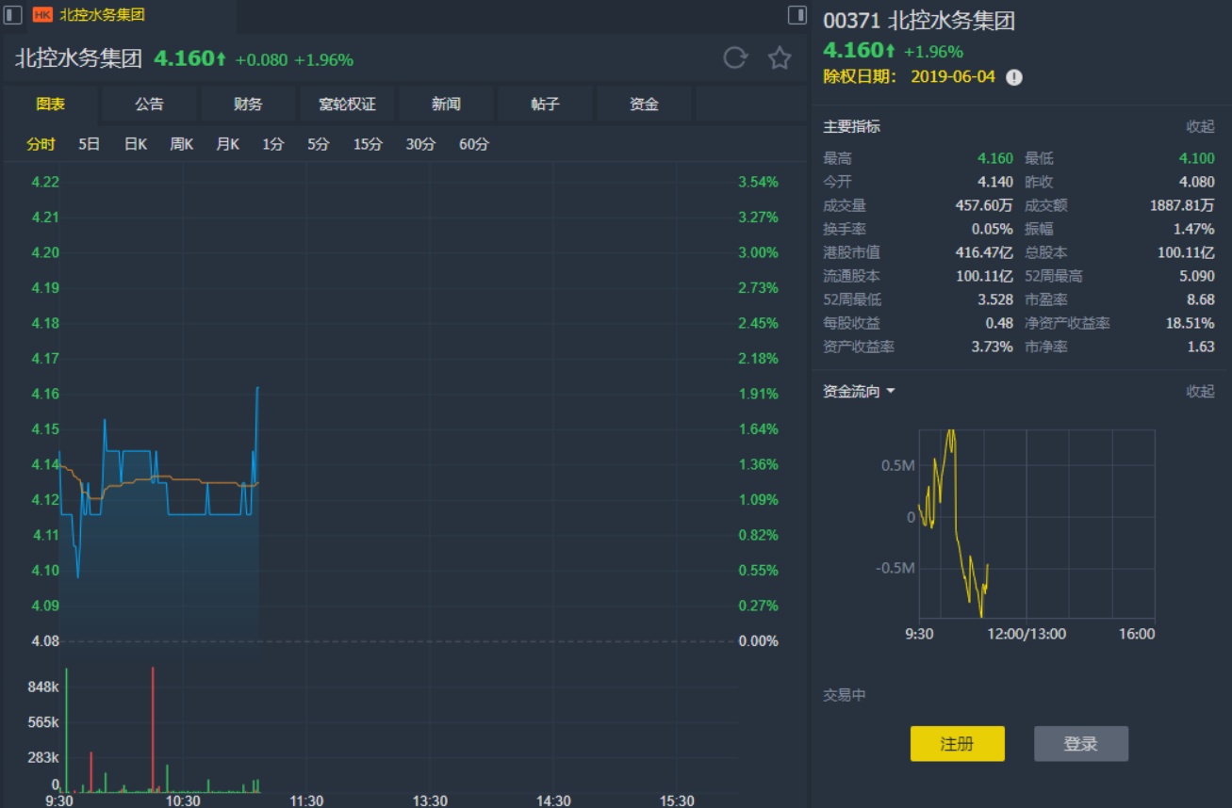This screenshot has width=1232, height=808.
Task: Add stock to favorites with star icon
Action: [x=780, y=58]
